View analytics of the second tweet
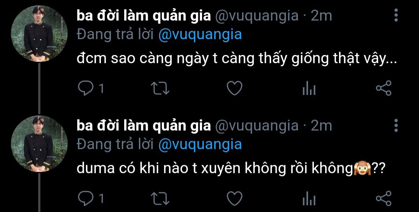The height and width of the screenshot is (212, 419). click(x=309, y=199)
